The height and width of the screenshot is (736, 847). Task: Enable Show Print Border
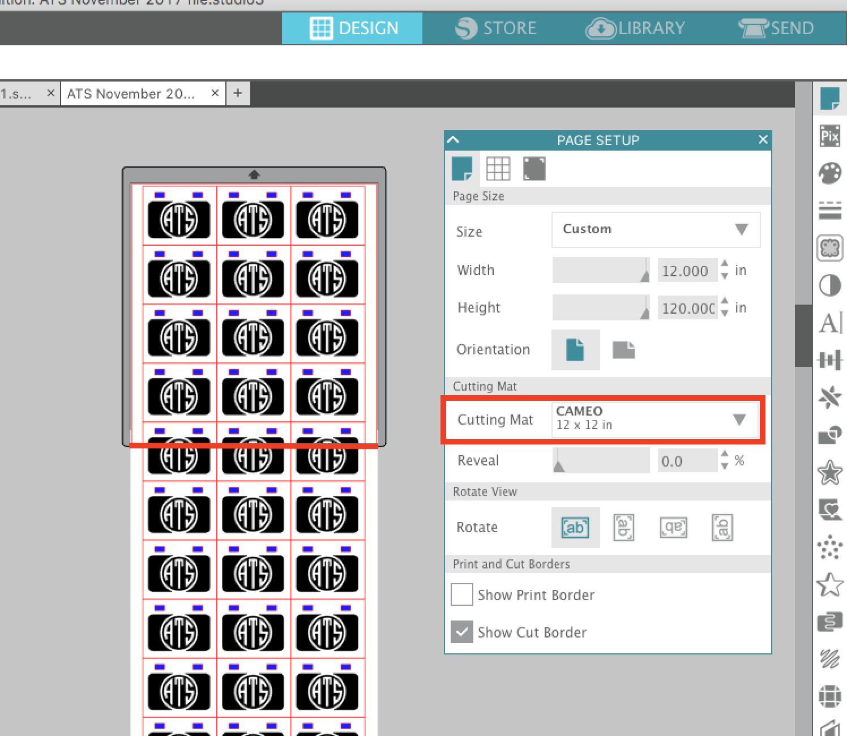point(461,594)
